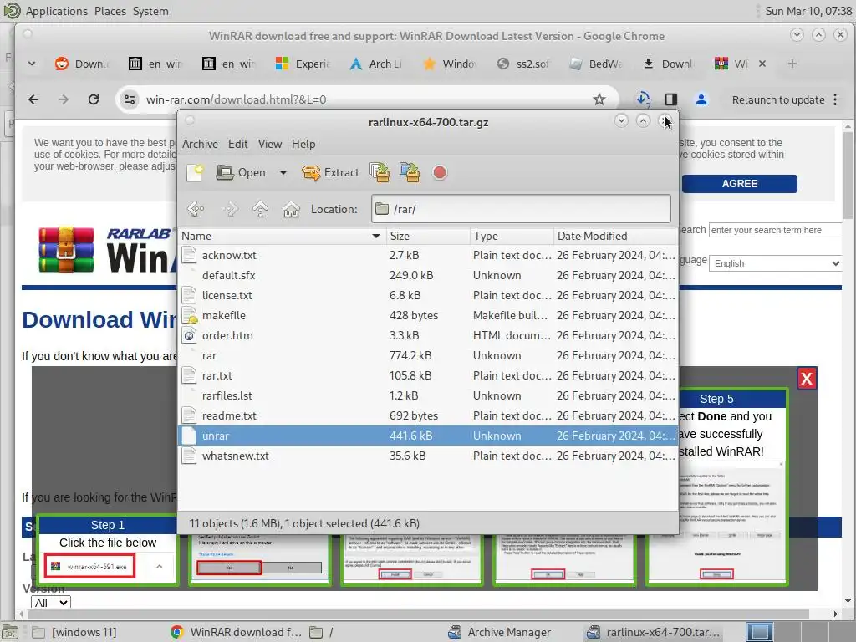Click the site information icon in address bar
This screenshot has width=856, height=642.
click(x=130, y=99)
